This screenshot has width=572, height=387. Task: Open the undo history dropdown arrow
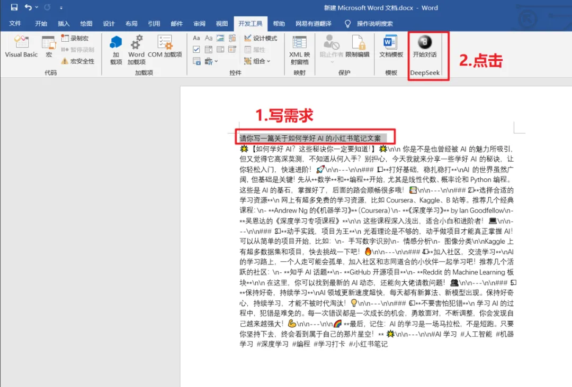pos(37,7)
